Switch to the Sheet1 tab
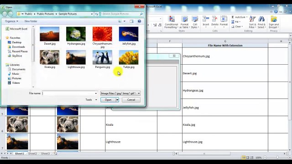 [20, 154]
